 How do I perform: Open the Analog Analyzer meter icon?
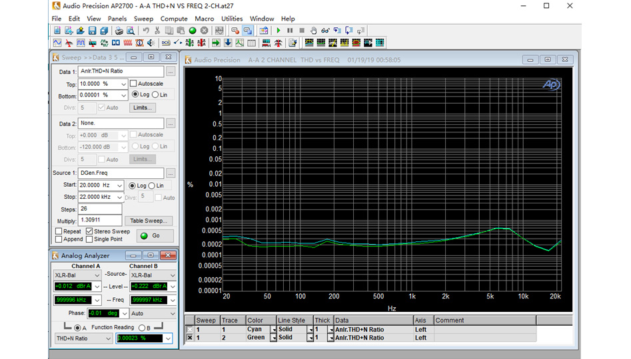[69, 43]
